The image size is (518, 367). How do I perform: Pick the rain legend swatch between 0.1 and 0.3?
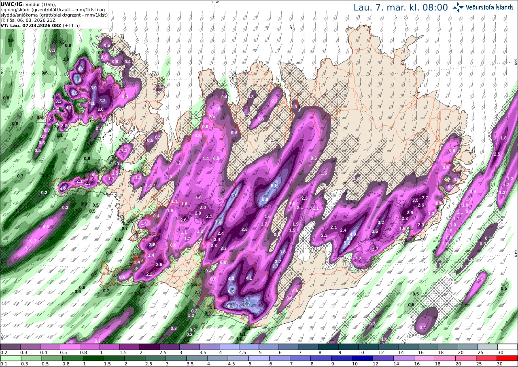click(x=10, y=358)
